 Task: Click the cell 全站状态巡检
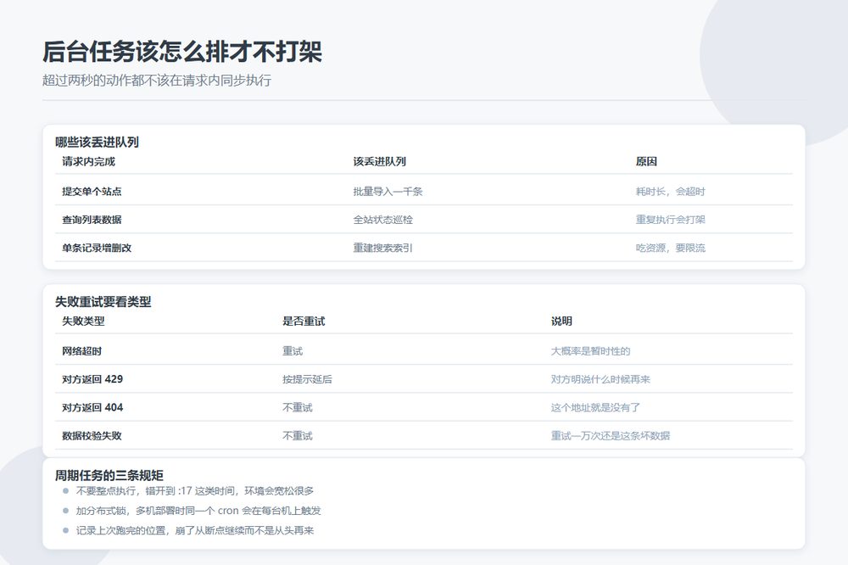[x=383, y=219]
